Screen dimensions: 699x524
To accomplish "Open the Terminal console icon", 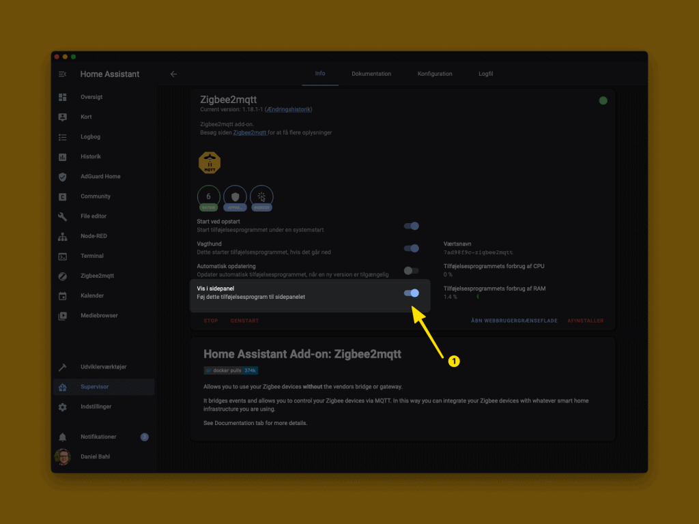I will click(x=62, y=257).
